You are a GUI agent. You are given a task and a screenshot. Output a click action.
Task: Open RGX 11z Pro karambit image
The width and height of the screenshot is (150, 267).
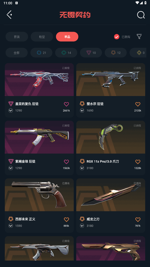click(111, 137)
